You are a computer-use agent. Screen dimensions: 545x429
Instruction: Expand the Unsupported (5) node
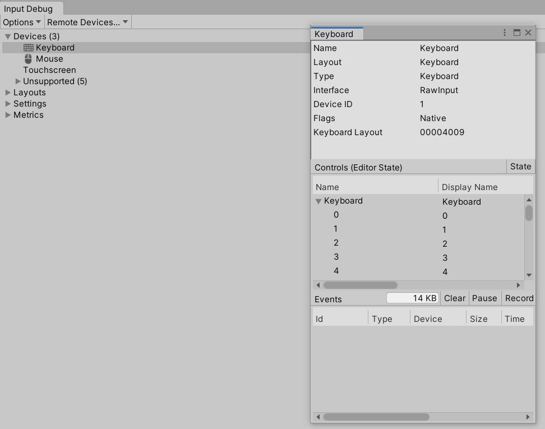pyautogui.click(x=18, y=81)
